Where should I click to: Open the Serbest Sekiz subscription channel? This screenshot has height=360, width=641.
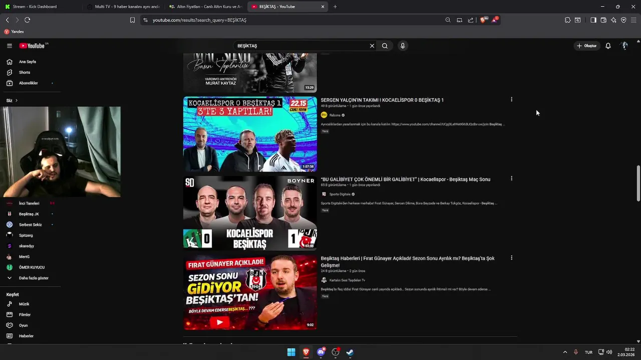point(30,224)
